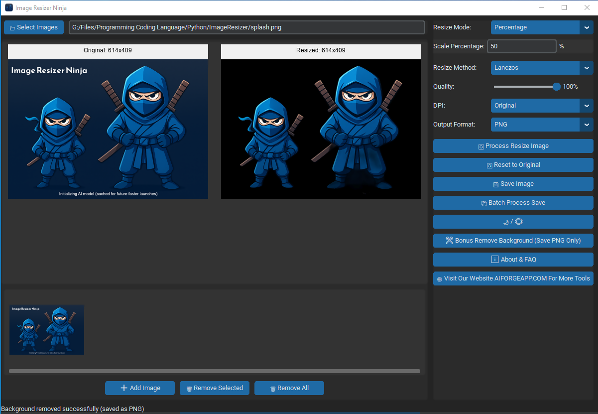Click the Batch Process Save icon
598x414 pixels.
484,203
